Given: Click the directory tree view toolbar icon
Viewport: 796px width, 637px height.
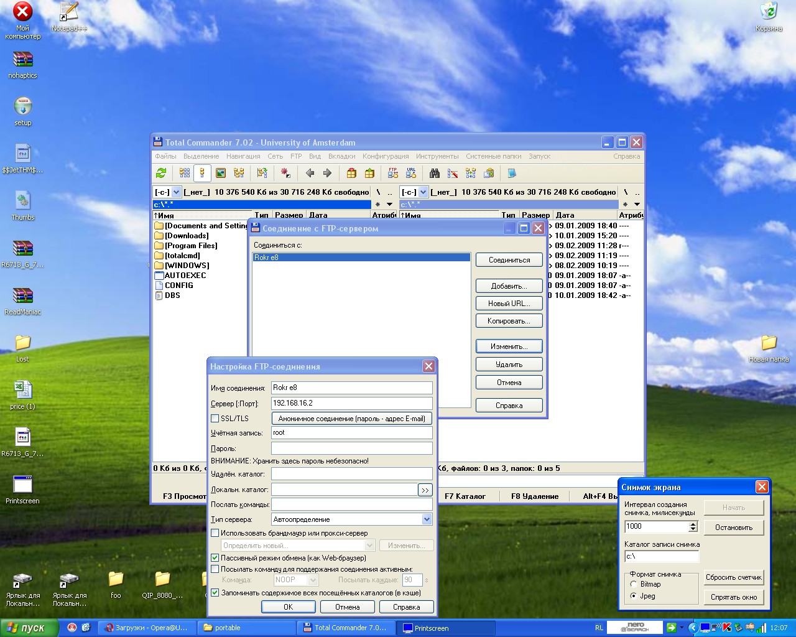Looking at the screenshot, I should pos(239,173).
